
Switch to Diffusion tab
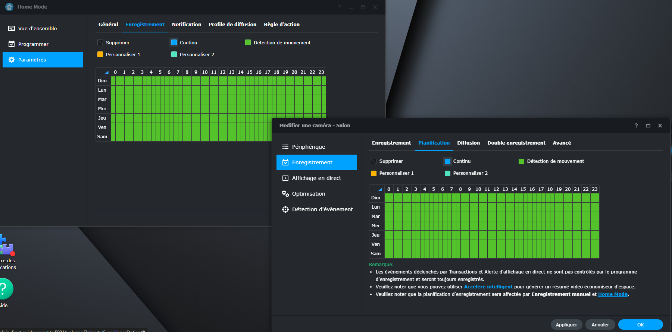coord(468,143)
